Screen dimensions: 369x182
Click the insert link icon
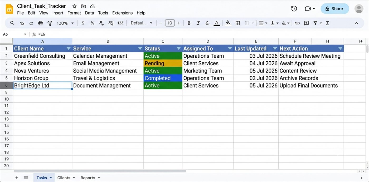(297, 23)
